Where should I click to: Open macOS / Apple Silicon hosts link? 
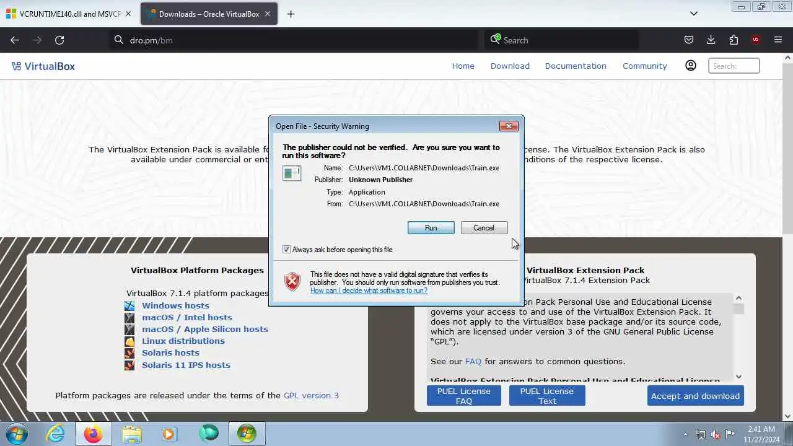click(x=205, y=329)
